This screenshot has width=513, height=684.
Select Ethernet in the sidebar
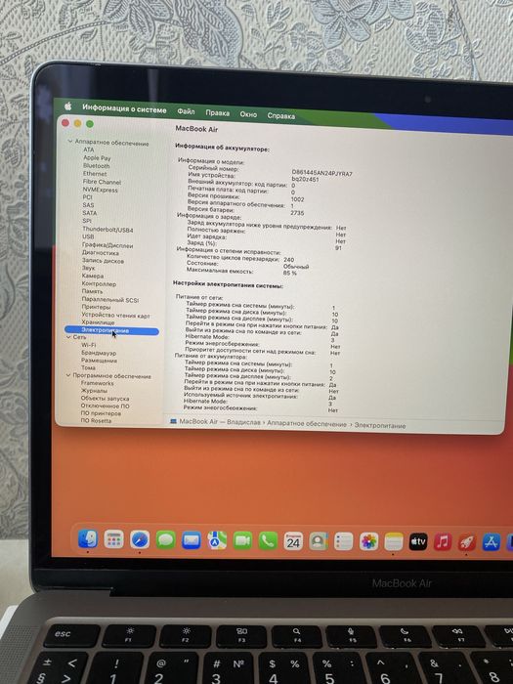click(95, 174)
